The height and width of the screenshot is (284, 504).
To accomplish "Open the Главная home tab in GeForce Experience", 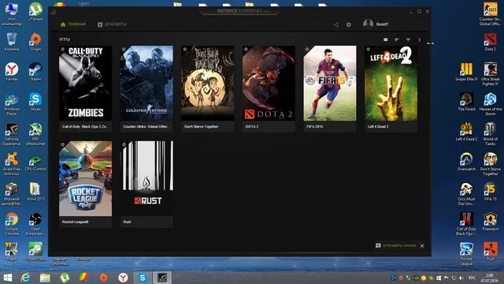I will 73,24.
